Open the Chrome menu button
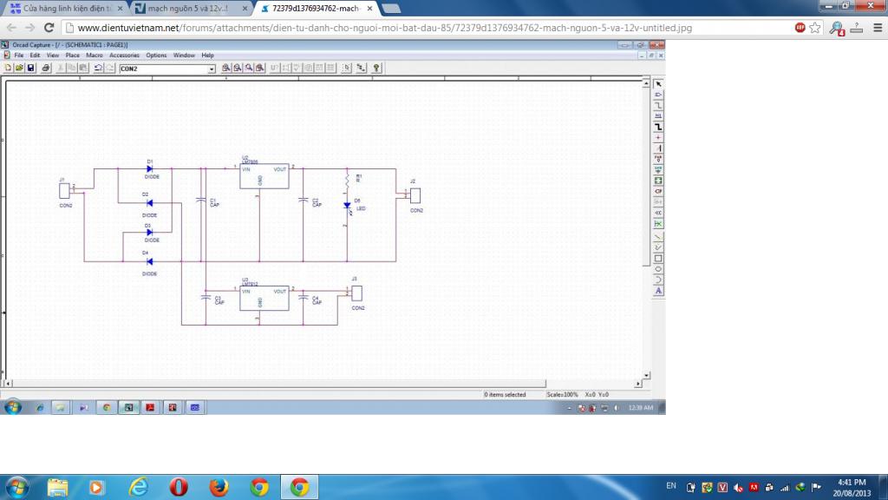The width and height of the screenshot is (888, 500). click(x=878, y=28)
